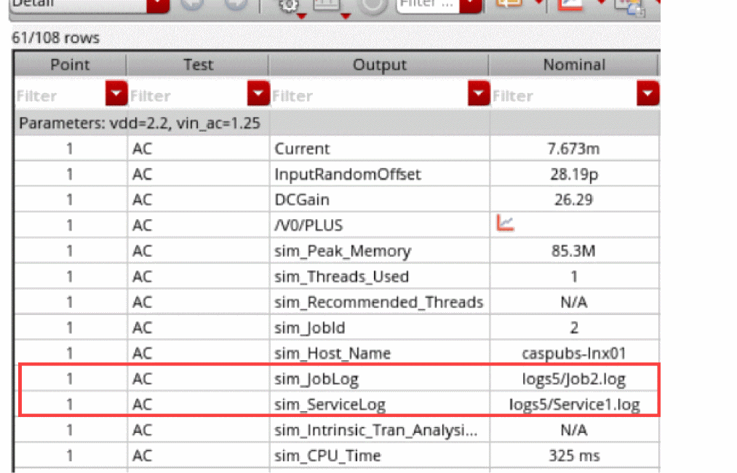
Task: Open the toolbar Filter box dropdown arrow
Action: pos(473,4)
